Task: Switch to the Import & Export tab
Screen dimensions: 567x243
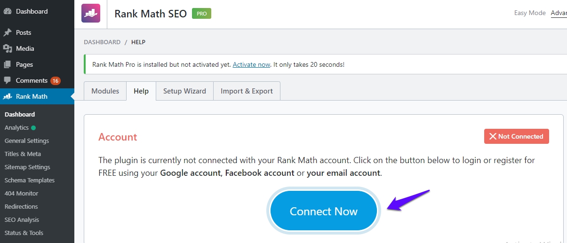Action: click(x=247, y=91)
